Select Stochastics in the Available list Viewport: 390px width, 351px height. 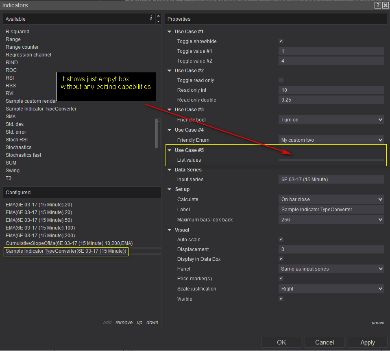[19, 147]
